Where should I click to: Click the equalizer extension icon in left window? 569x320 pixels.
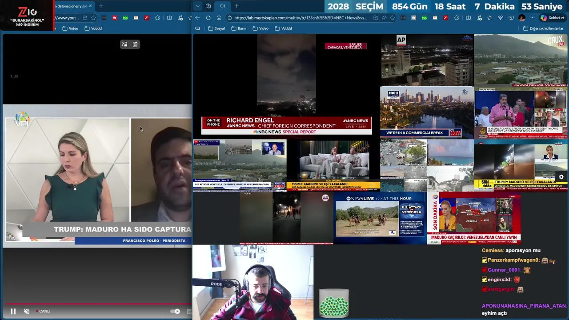point(104,18)
